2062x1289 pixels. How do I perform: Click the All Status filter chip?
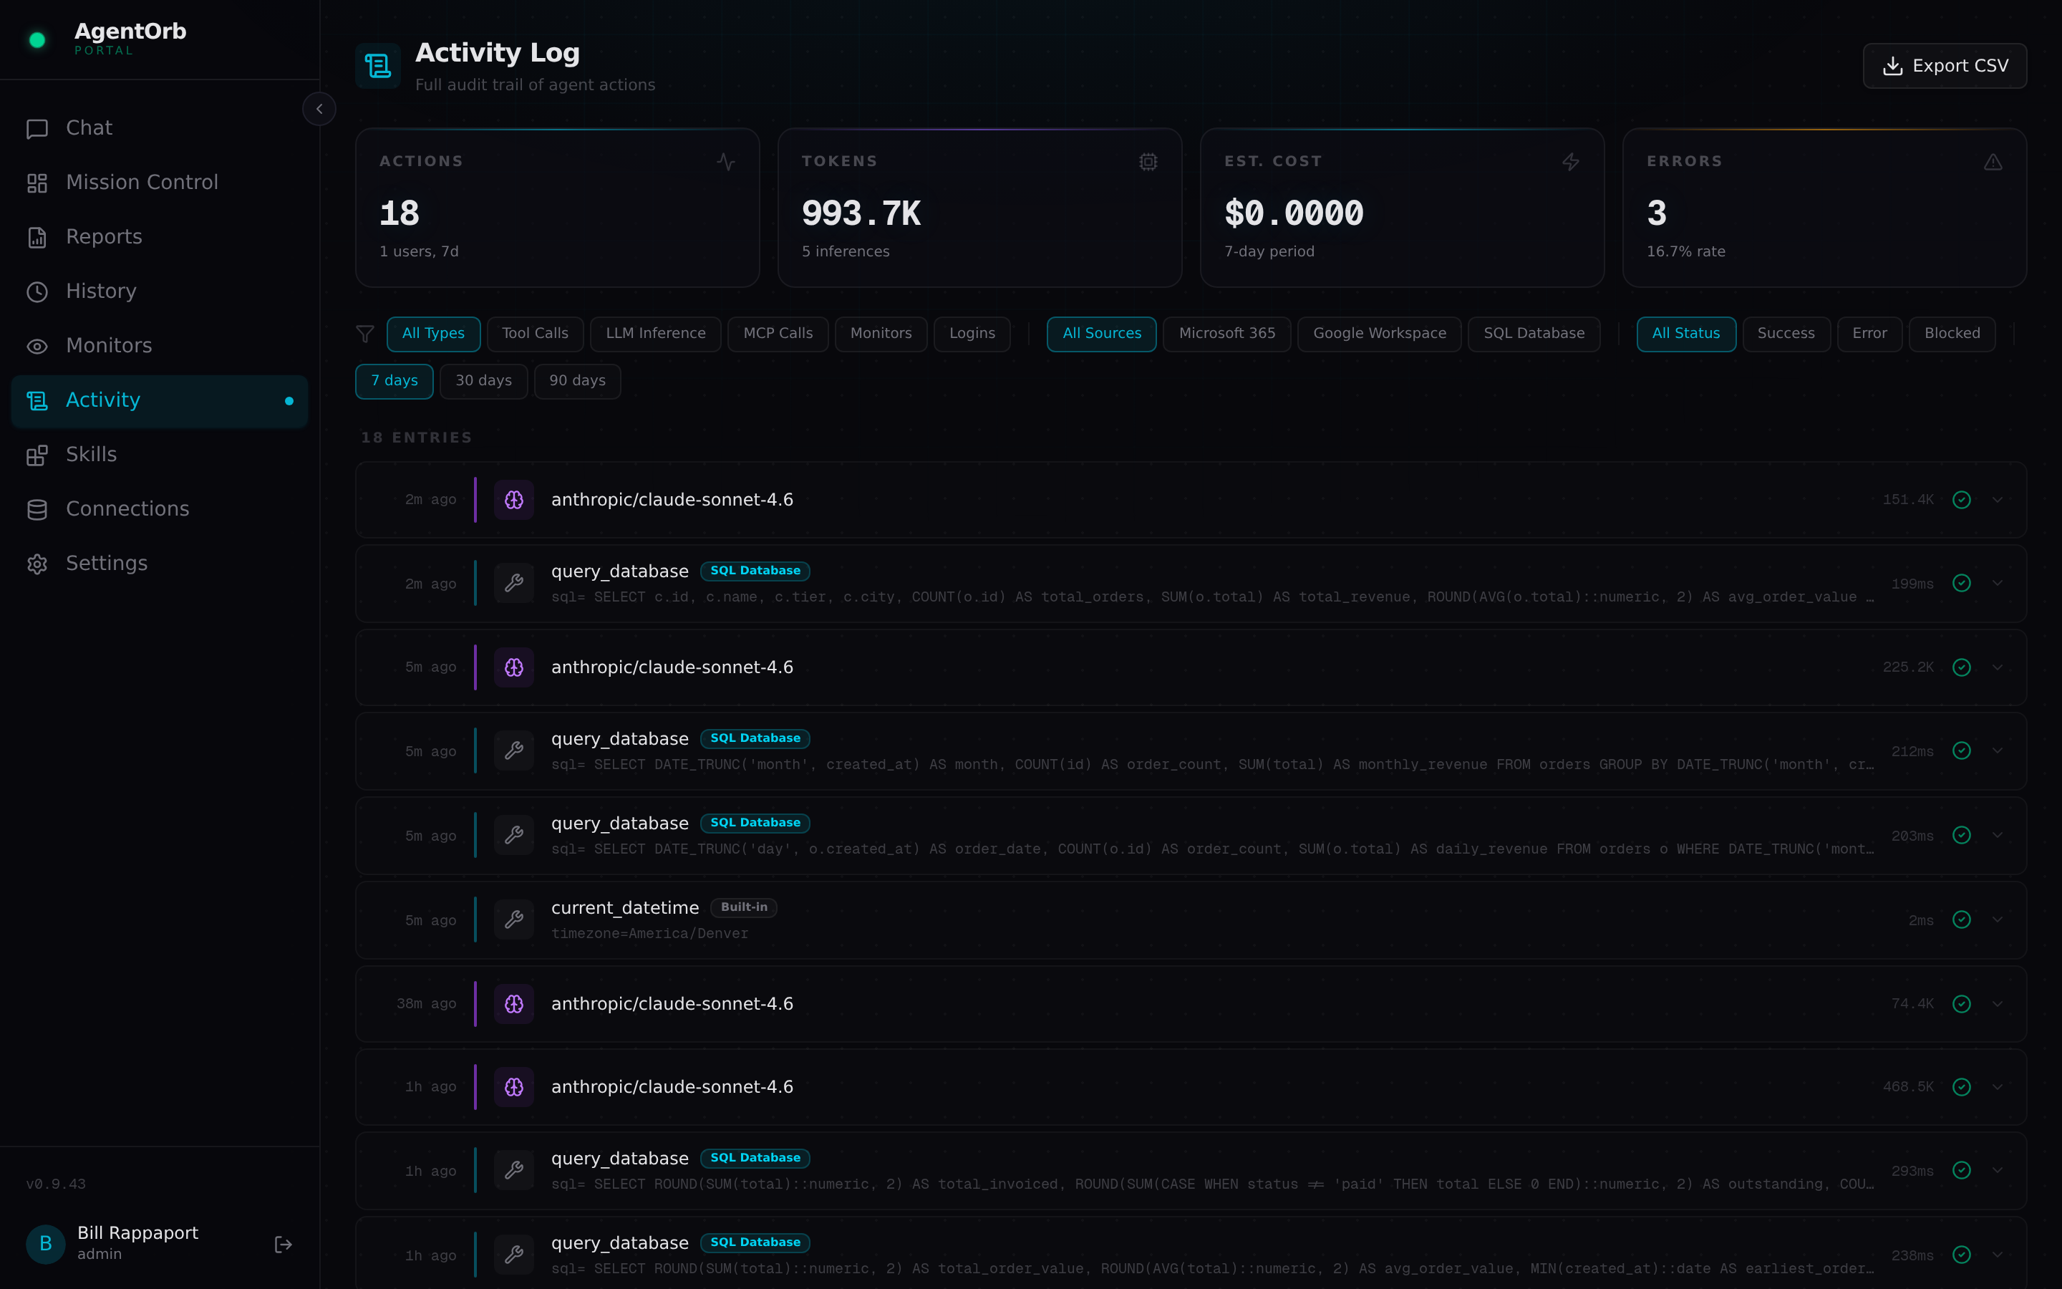click(1685, 333)
